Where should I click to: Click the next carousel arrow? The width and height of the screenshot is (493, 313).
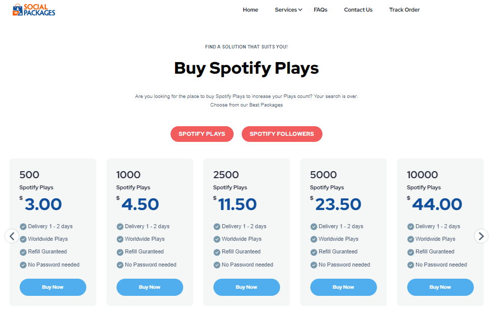481,236
